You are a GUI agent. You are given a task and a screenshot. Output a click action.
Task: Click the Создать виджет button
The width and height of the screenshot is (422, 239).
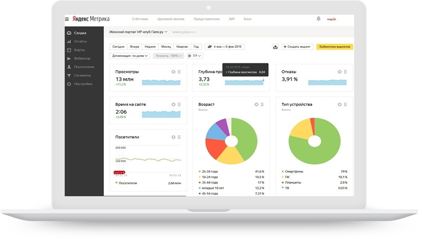tap(297, 47)
